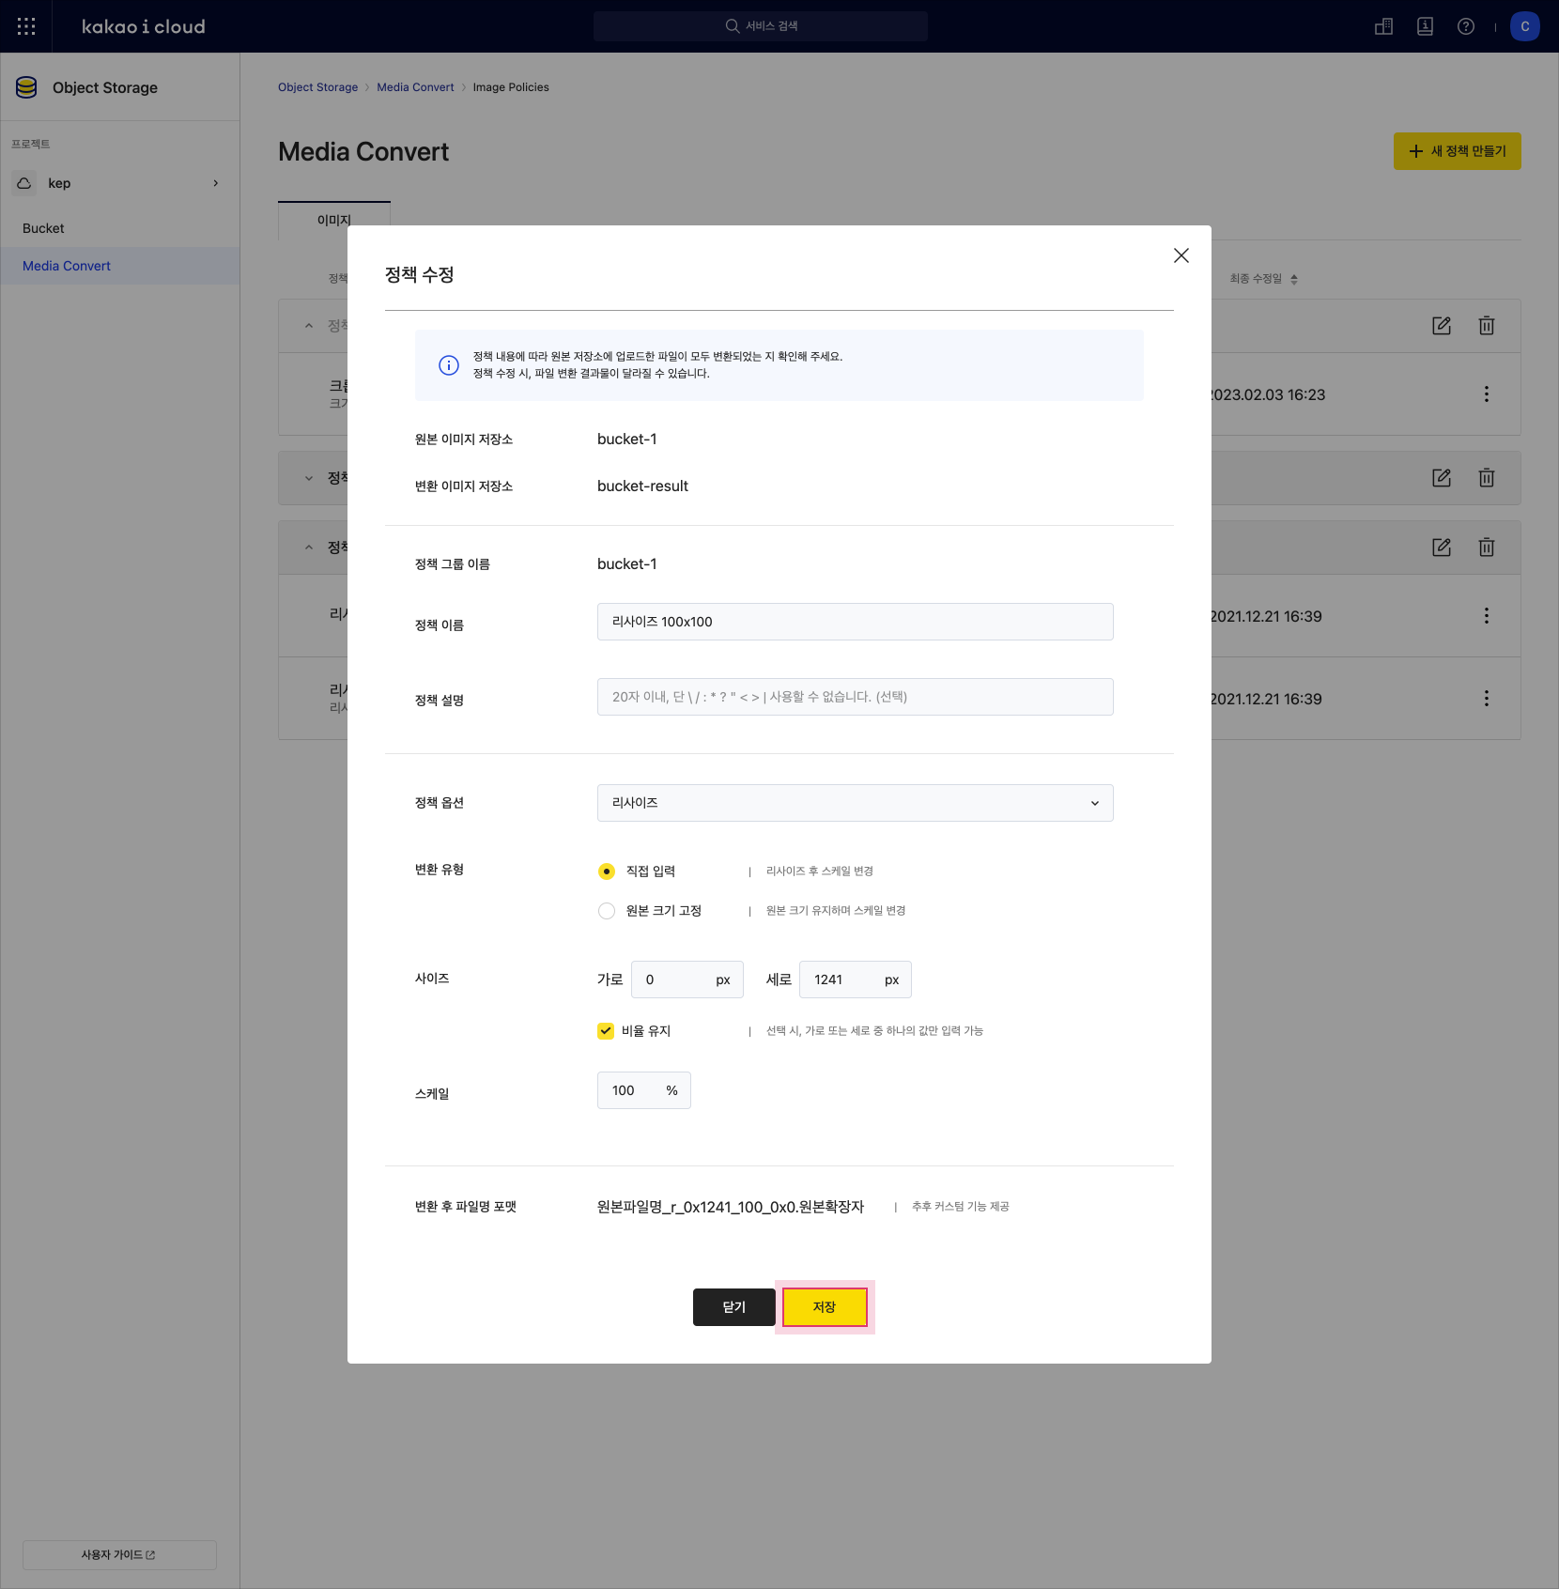
Task: Open the account avatar labeled C
Action: [x=1525, y=26]
